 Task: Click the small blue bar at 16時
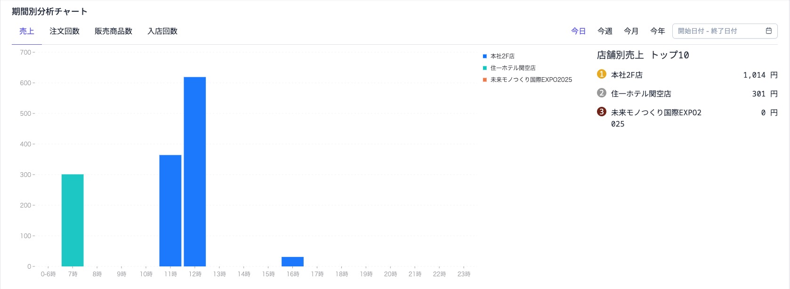tap(293, 262)
